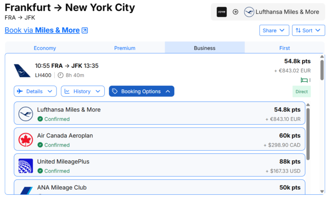
Task: Click the ANA Mileage Club logo
Action: click(x=26, y=190)
